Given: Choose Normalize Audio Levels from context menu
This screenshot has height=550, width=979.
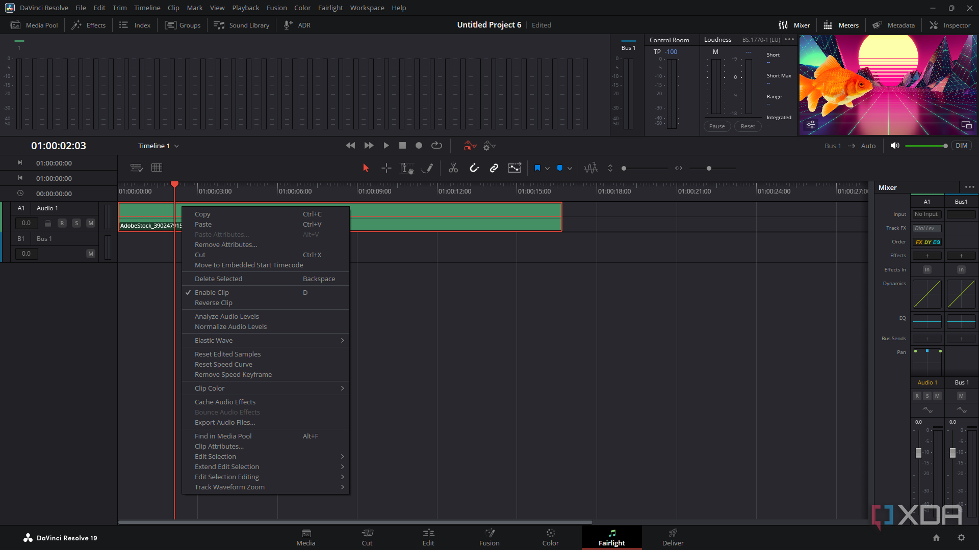Looking at the screenshot, I should (266, 326).
